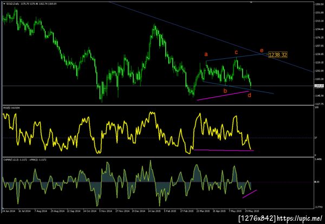The height and width of the screenshot is (224, 325).
Task: Select the orange wave label 'a'
Action: tap(206, 55)
